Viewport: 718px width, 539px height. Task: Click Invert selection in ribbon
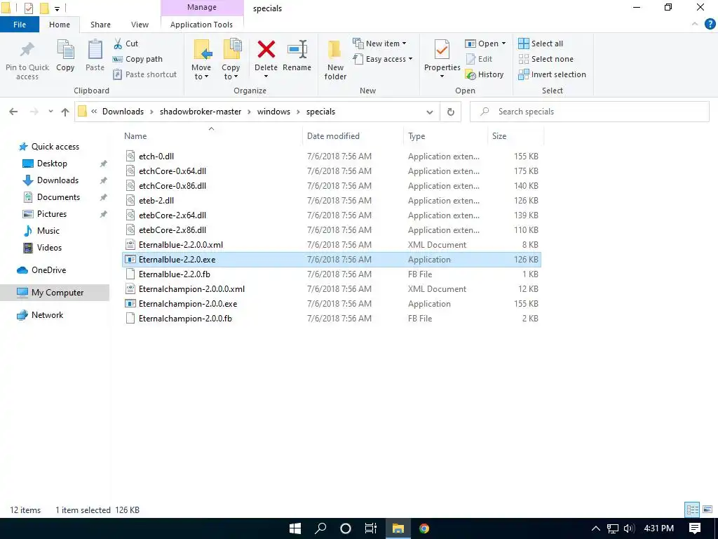[x=553, y=74]
